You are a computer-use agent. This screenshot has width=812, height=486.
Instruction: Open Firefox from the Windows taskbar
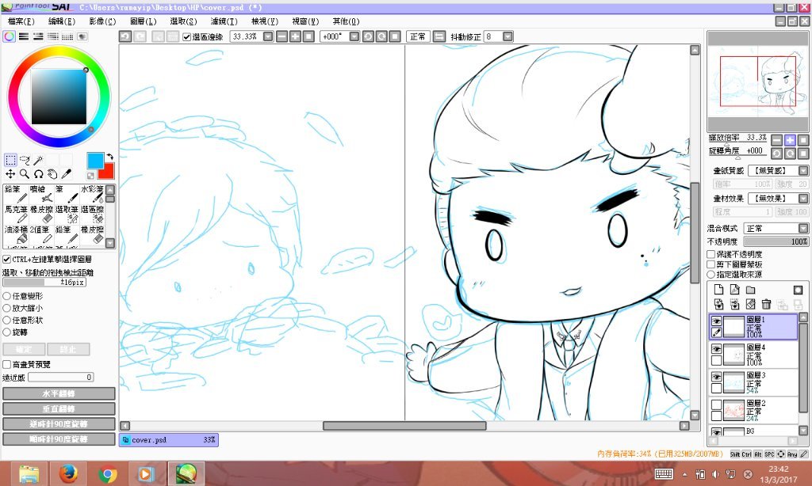pos(68,473)
